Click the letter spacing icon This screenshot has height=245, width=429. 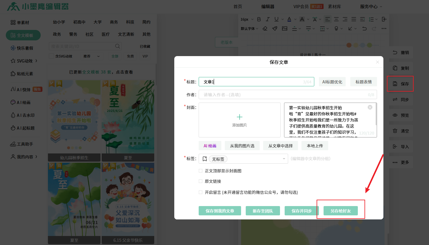(x=315, y=19)
